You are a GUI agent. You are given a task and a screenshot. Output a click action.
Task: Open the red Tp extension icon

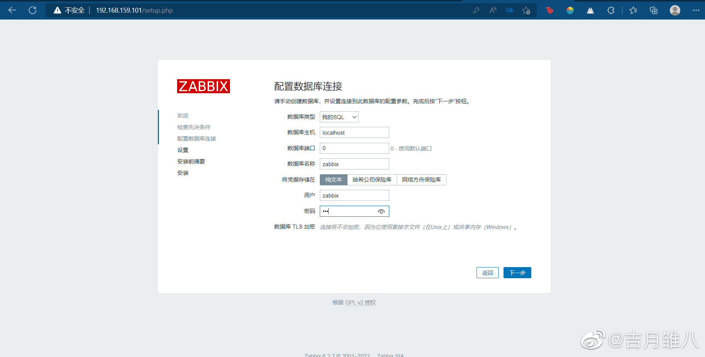point(550,10)
